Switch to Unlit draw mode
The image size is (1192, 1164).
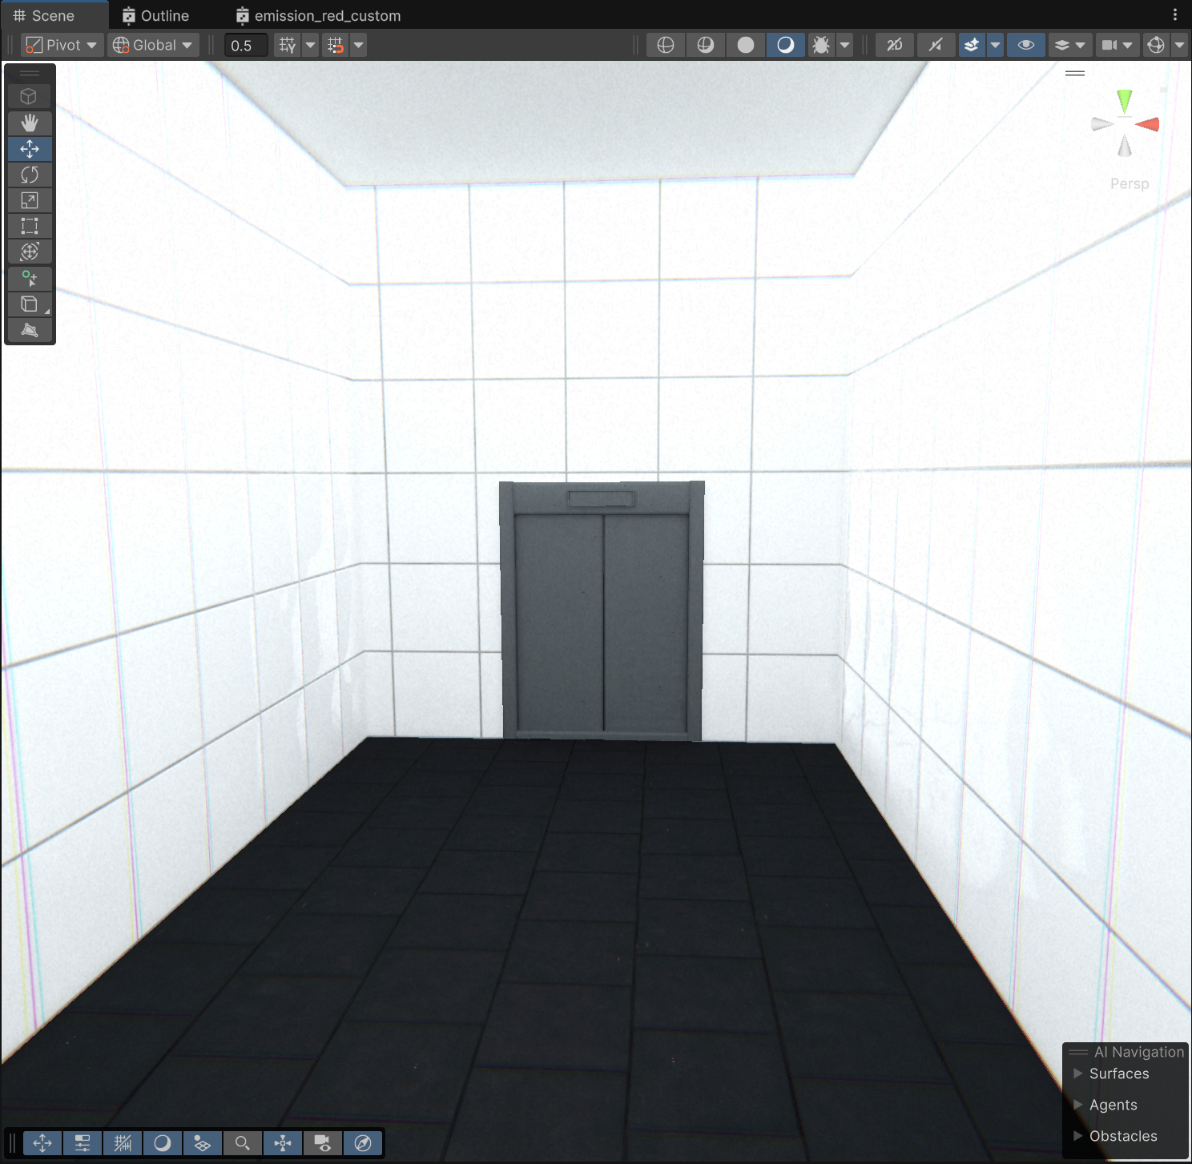click(x=746, y=45)
